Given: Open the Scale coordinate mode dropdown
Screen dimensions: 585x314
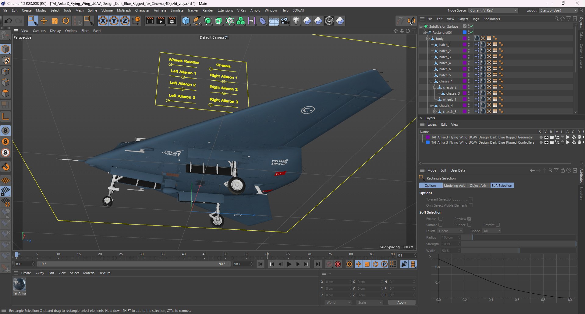Looking at the screenshot, I should tap(370, 302).
